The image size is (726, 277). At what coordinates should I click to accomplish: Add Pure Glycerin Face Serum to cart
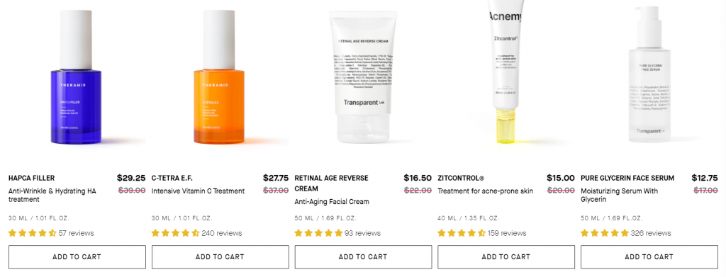point(649,256)
